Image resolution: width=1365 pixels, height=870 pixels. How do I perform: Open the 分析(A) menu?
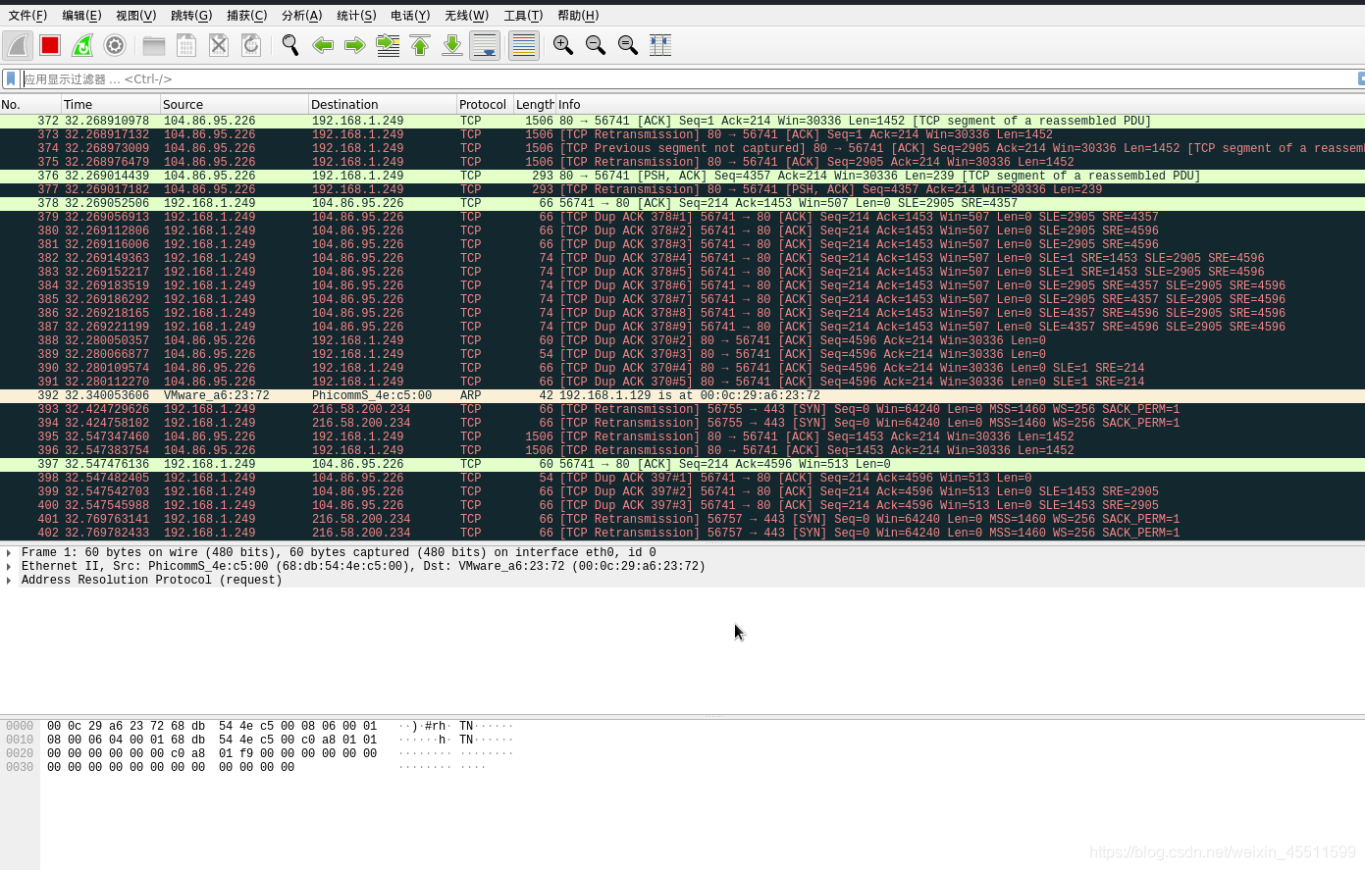coord(301,15)
